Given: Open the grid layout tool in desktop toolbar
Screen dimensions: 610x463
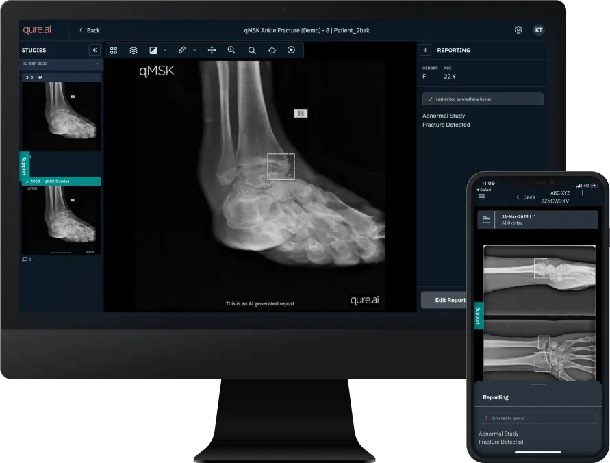Looking at the screenshot, I should coord(114,50).
